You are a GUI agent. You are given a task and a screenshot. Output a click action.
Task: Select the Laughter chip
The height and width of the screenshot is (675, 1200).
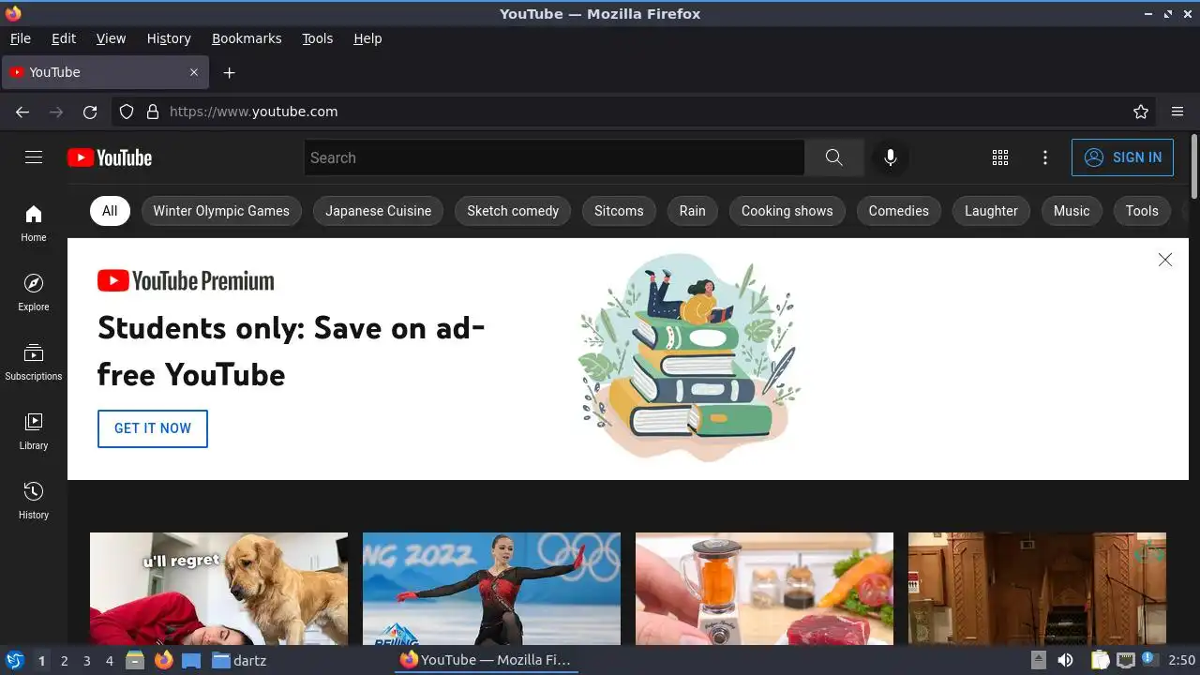pos(991,211)
